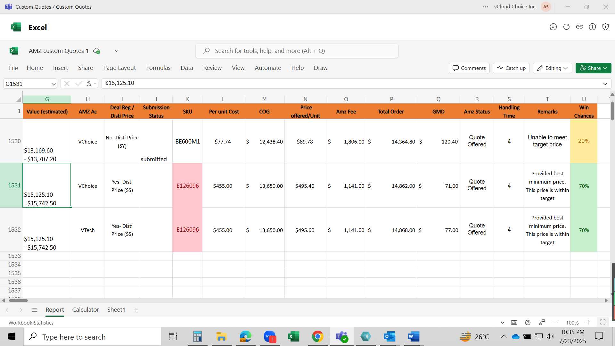Go to next sheet arrow
Viewport: 615px width, 346px height.
point(21,310)
